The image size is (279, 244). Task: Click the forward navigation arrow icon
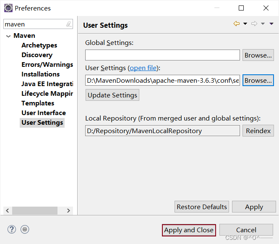tap(254, 24)
